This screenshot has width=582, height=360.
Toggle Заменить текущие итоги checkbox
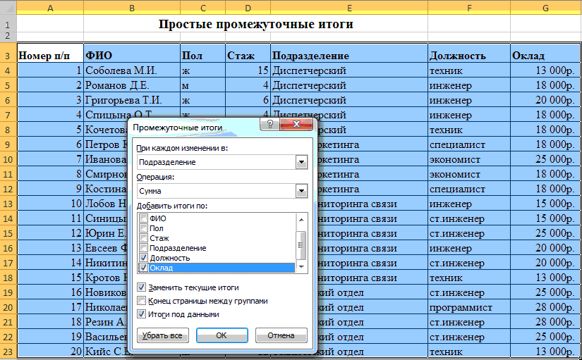141,287
